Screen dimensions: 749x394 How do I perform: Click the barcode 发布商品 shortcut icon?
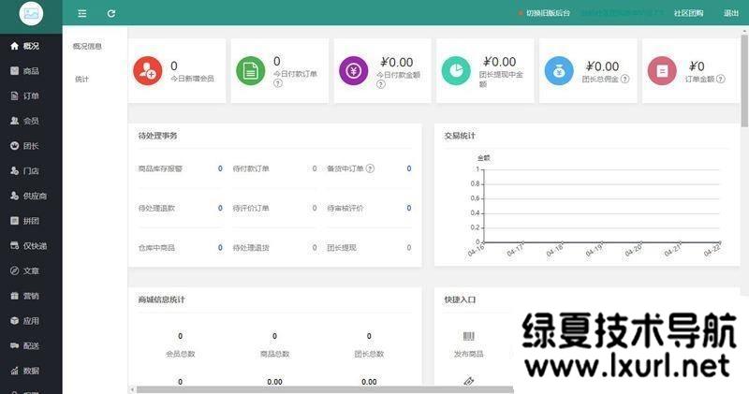[468, 336]
